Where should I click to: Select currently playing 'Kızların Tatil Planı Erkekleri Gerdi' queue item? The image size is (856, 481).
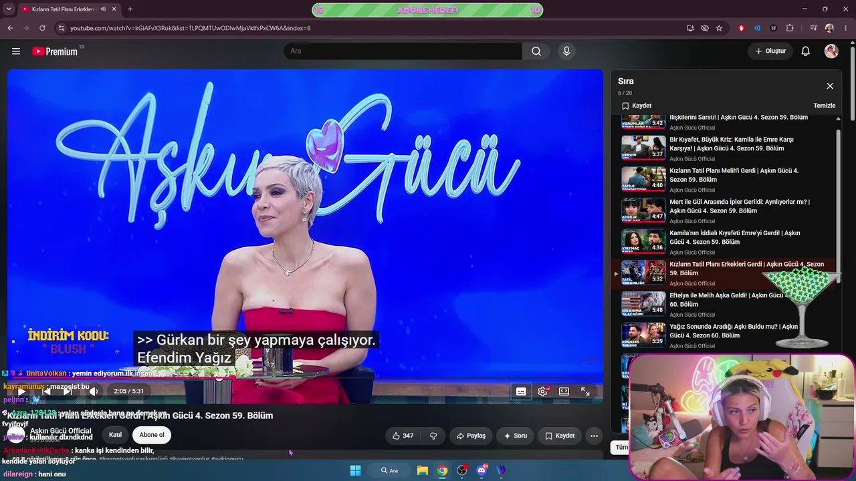tap(724, 273)
